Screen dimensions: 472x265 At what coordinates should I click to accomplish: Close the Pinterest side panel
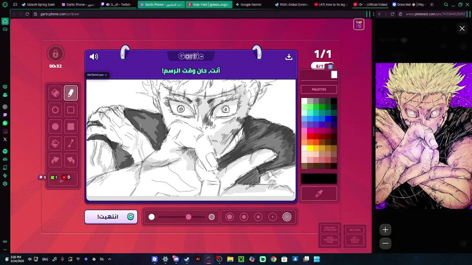pos(462,28)
